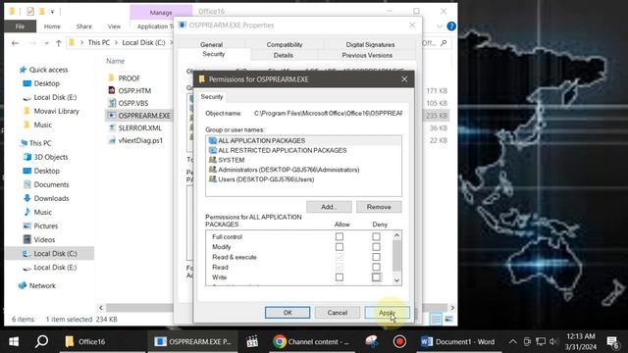The width and height of the screenshot is (628, 353).
Task: Open Downloads in navigation pane
Action: (x=46, y=198)
